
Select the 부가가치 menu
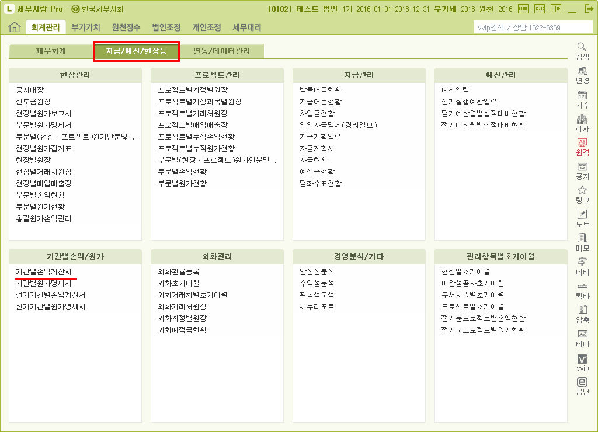click(x=86, y=27)
